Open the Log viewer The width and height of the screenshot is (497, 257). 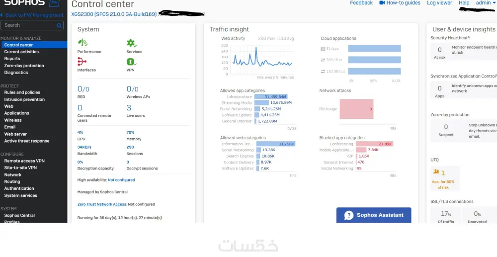439,3
